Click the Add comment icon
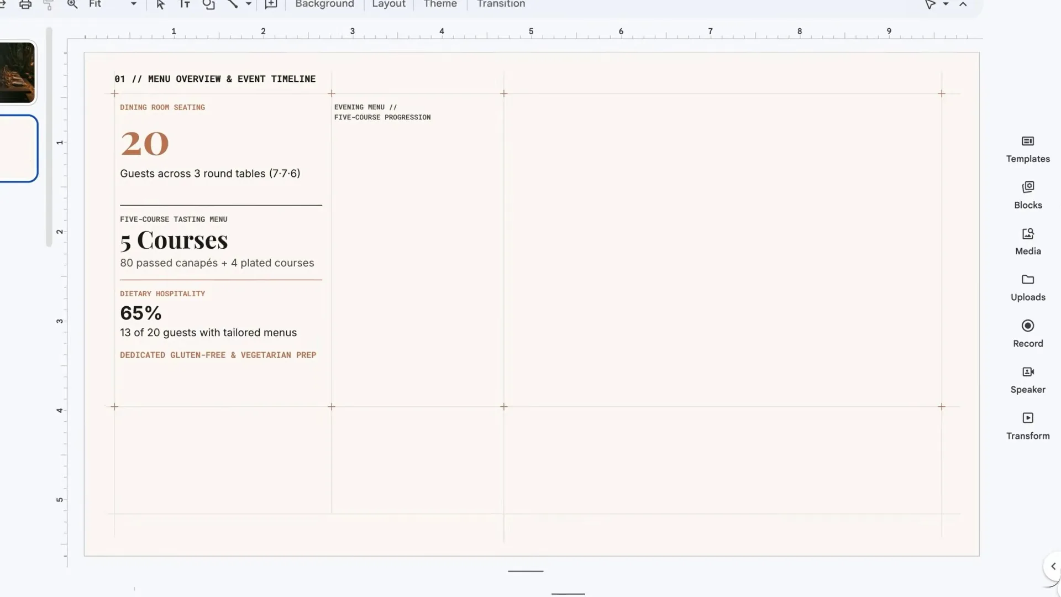 [x=271, y=4]
